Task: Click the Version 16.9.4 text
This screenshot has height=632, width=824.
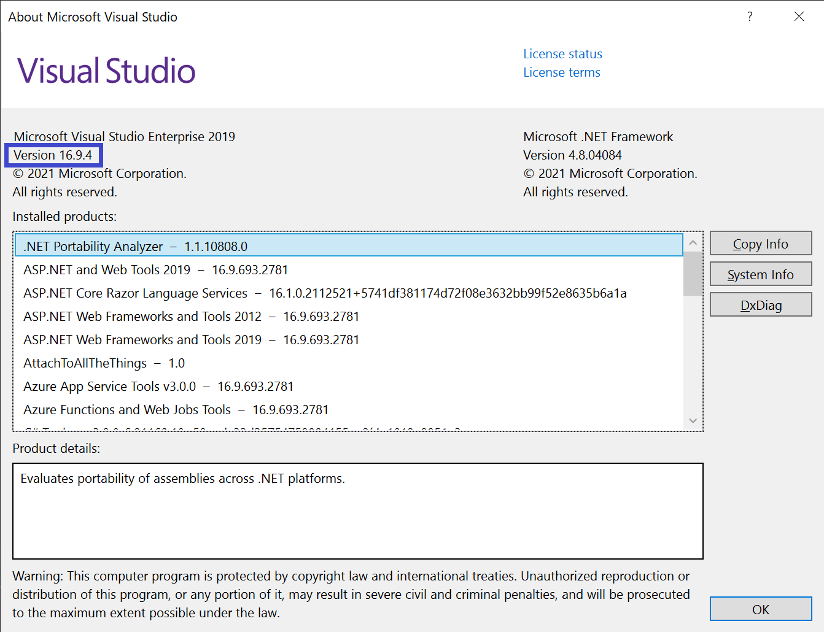Action: [x=53, y=155]
